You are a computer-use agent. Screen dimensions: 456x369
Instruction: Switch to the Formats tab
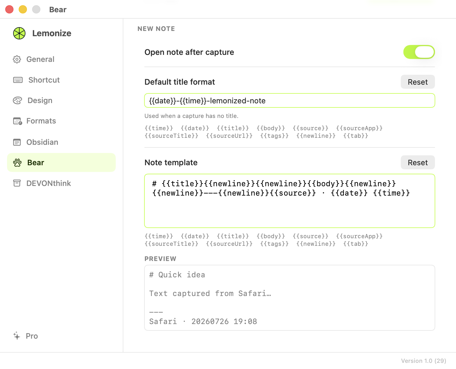61,121
